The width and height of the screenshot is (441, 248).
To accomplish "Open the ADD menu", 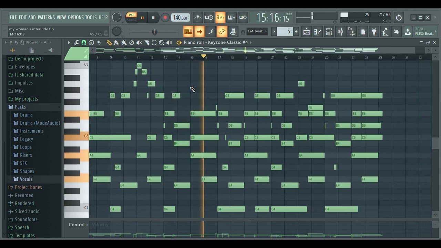I will coord(32,17).
